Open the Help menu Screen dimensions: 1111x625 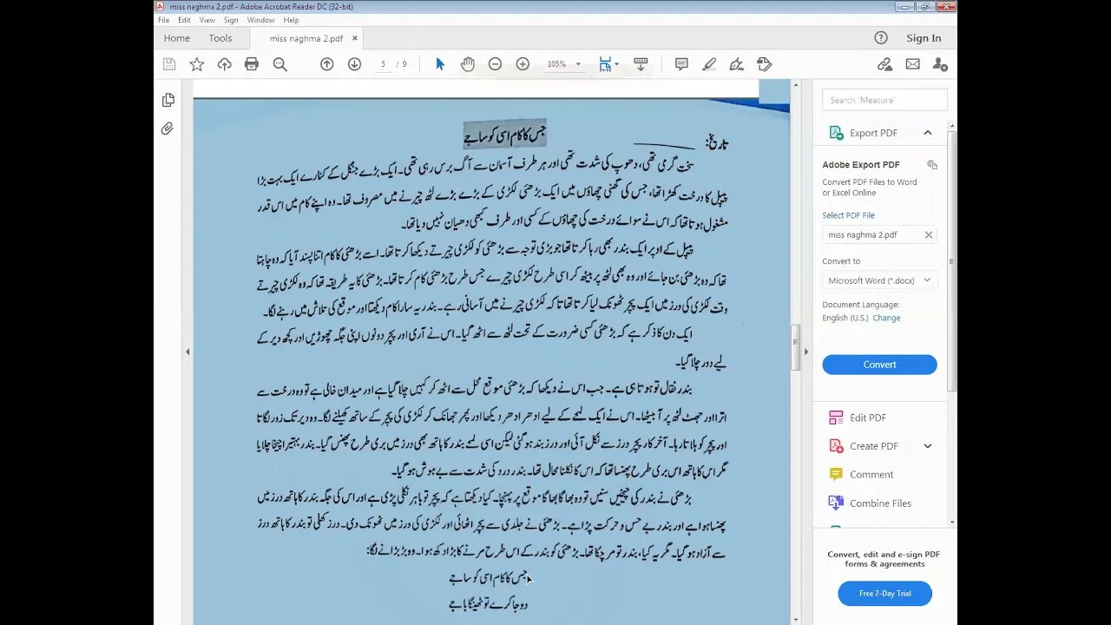pos(292,20)
